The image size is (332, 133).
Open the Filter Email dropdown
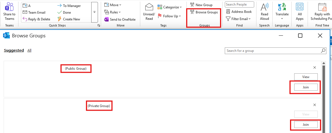pos(238,19)
